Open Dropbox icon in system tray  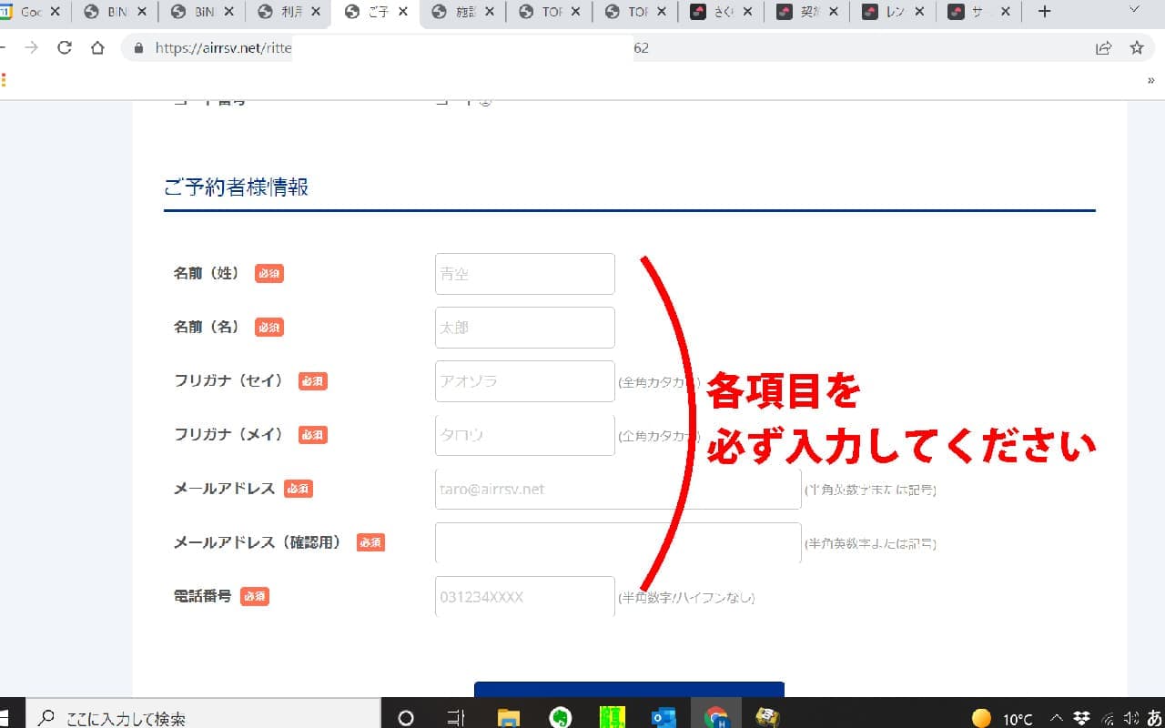(x=1082, y=718)
